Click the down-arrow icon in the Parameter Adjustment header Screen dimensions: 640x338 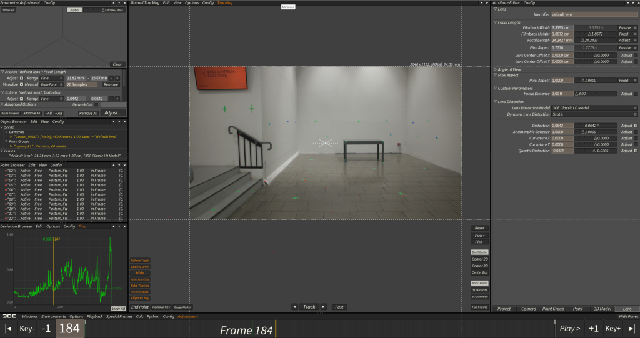119,3
